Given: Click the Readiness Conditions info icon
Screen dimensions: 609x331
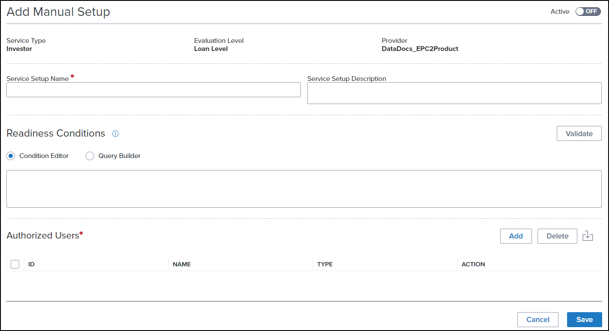Looking at the screenshot, I should [115, 134].
